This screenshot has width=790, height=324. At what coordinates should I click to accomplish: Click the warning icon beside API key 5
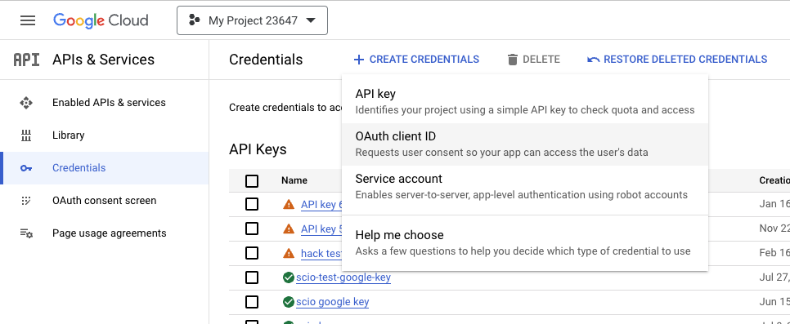[x=289, y=229]
